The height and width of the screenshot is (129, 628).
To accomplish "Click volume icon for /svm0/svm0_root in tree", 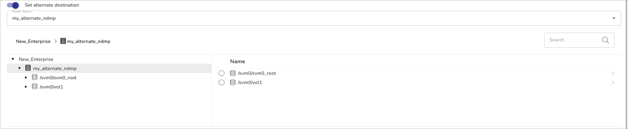I will [34, 77].
